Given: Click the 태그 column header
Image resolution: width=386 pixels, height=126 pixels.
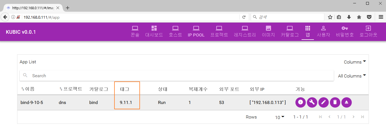Looking at the screenshot, I should (x=125, y=89).
